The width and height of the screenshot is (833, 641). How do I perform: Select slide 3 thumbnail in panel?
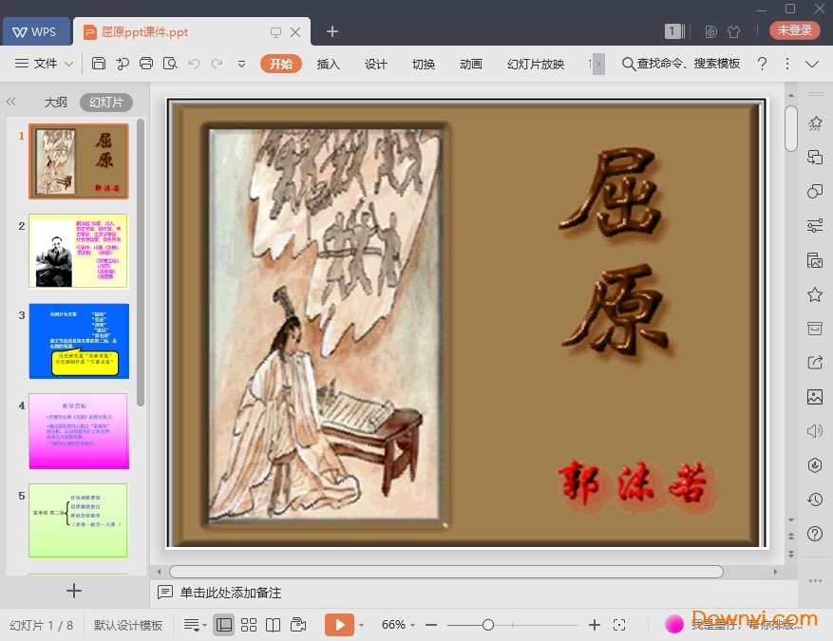(x=78, y=339)
